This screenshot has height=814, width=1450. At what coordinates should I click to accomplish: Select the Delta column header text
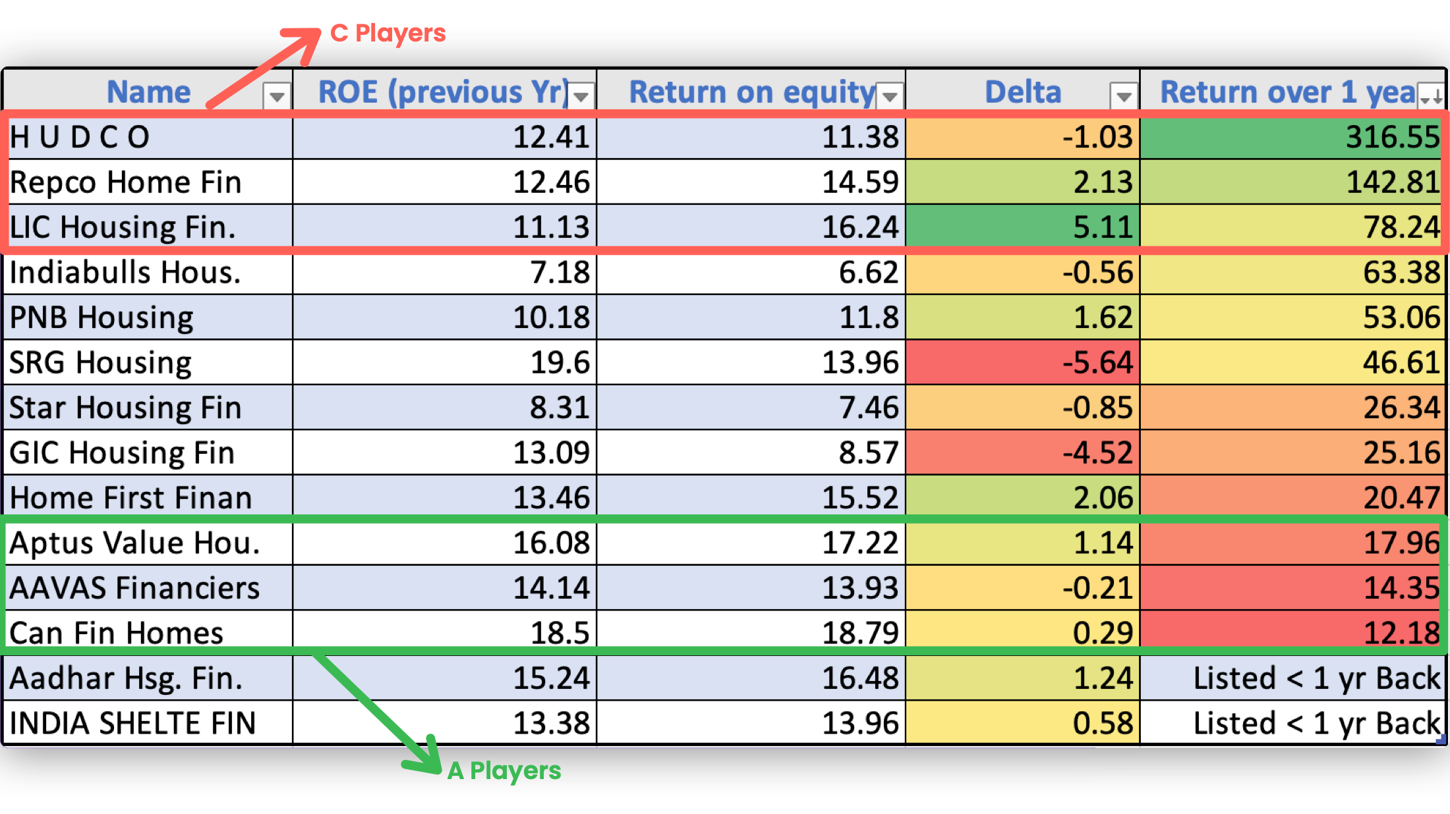[x=1022, y=92]
